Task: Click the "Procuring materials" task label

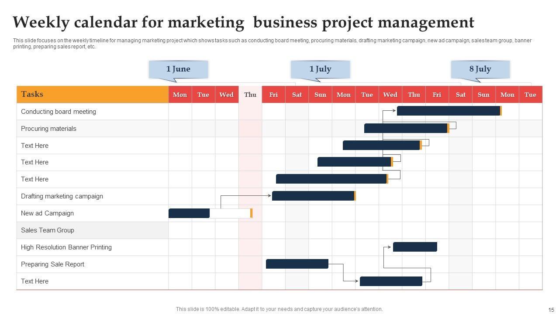Action: (x=48, y=129)
